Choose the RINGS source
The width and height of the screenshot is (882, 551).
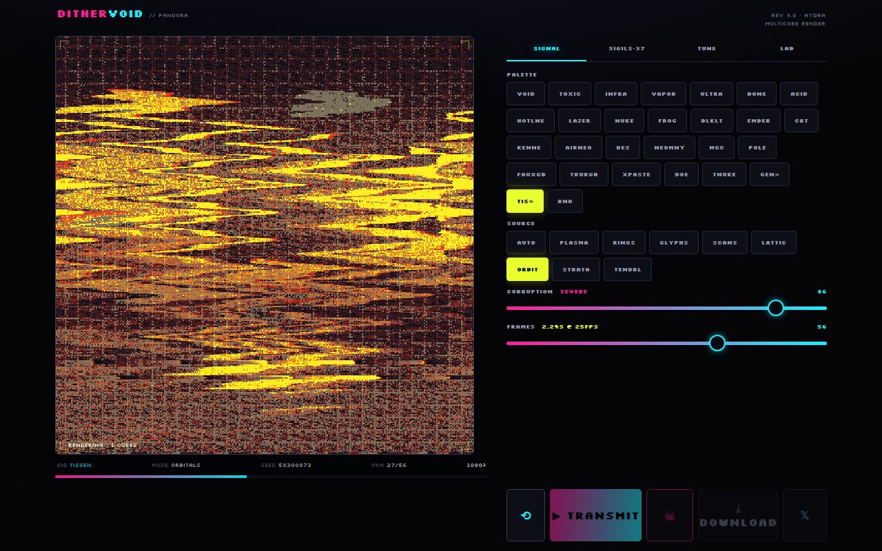(x=624, y=242)
